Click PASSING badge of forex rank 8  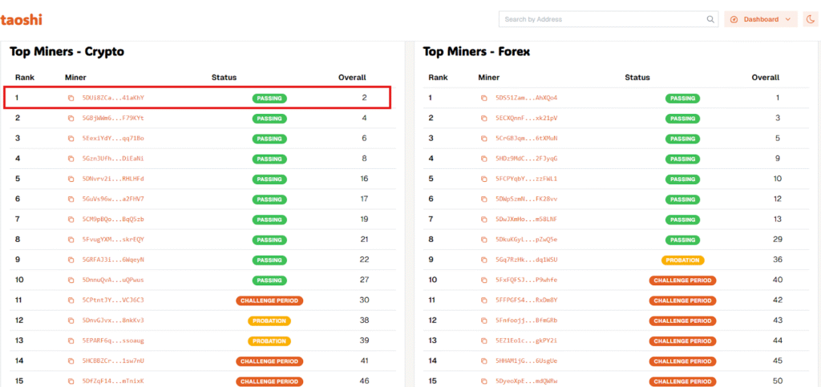click(x=682, y=240)
